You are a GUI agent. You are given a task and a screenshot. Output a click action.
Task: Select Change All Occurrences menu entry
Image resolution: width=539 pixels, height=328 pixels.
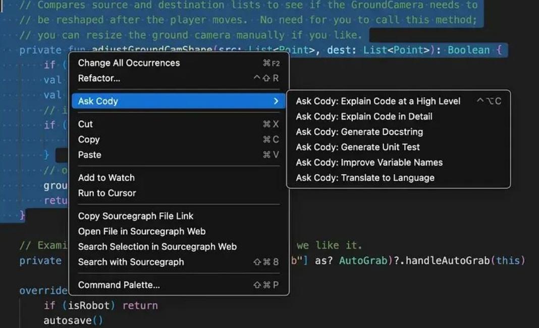pyautogui.click(x=179, y=63)
